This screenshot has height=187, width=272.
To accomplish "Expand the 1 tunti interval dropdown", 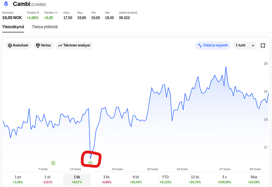I will pyautogui.click(x=244, y=45).
